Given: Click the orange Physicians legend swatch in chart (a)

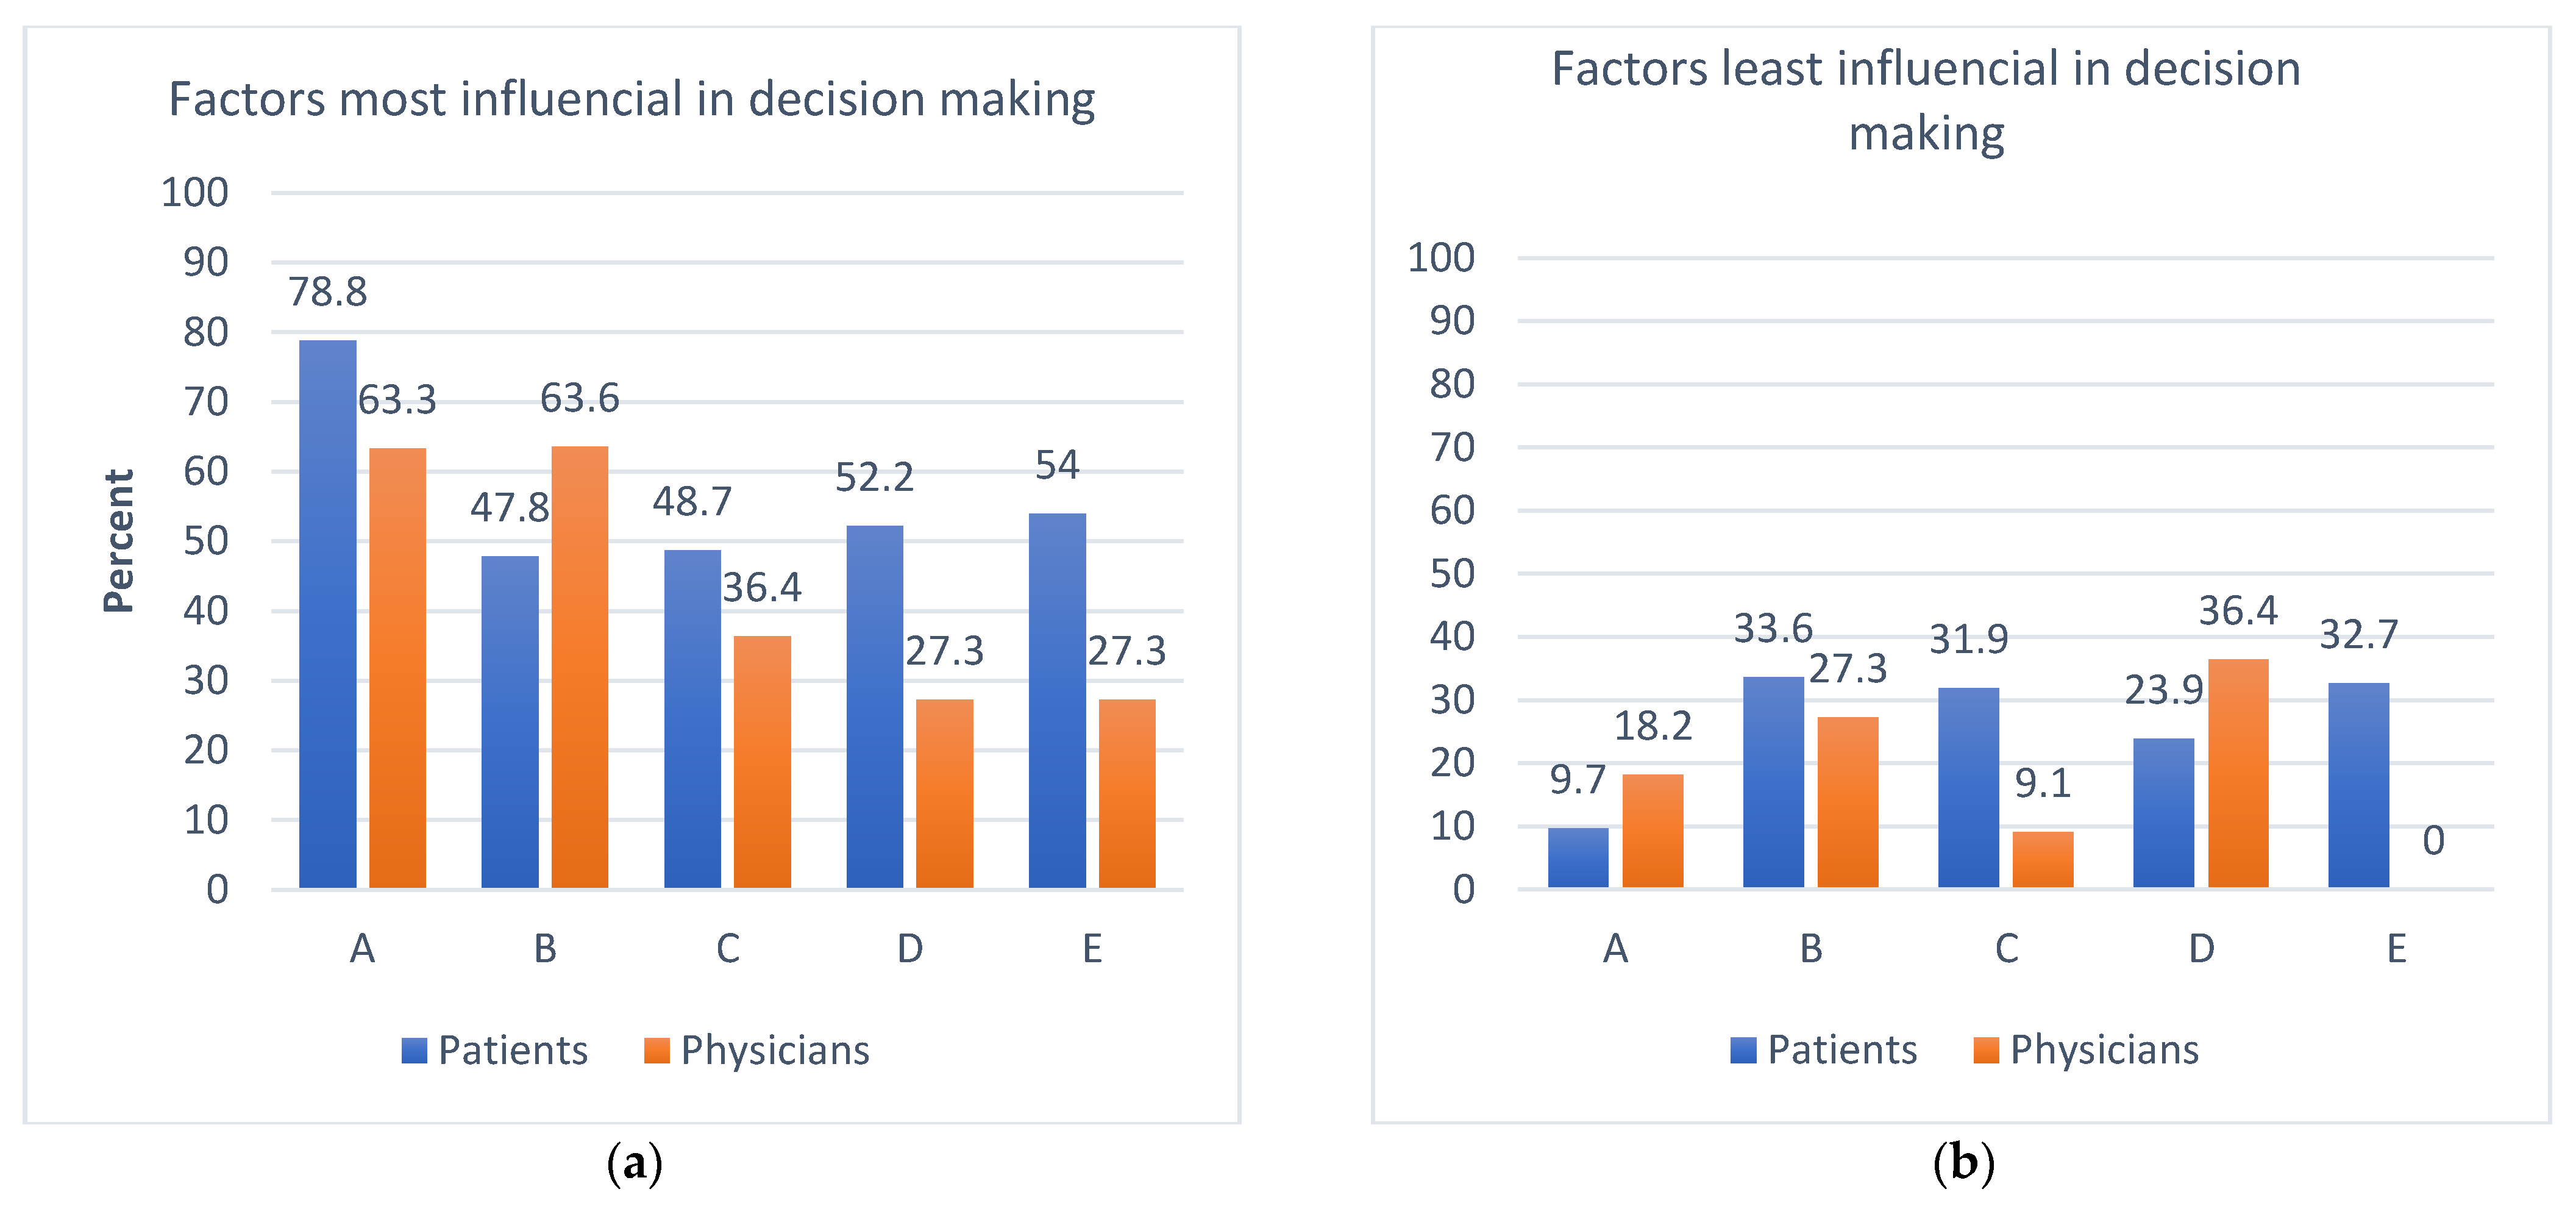Looking at the screenshot, I should coord(657,1050).
